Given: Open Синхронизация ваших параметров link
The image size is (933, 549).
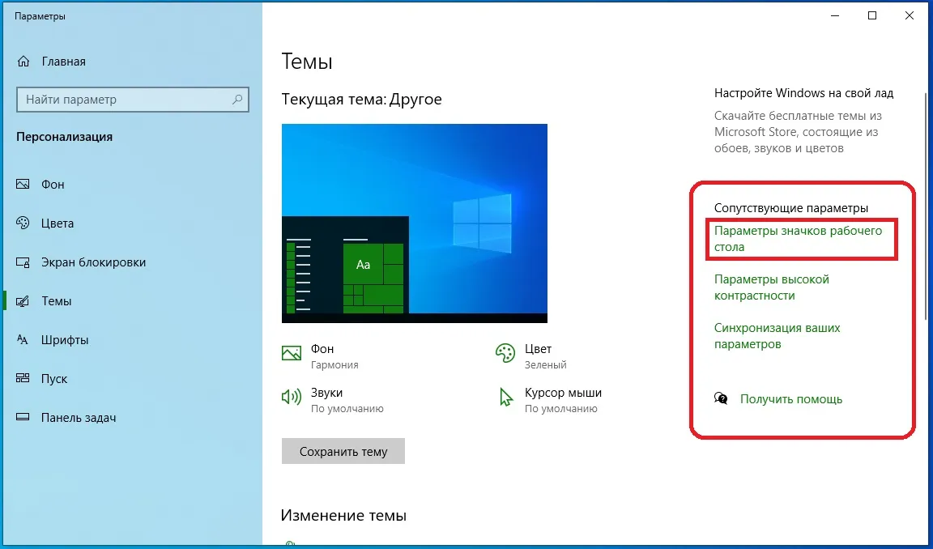Looking at the screenshot, I should coord(777,336).
